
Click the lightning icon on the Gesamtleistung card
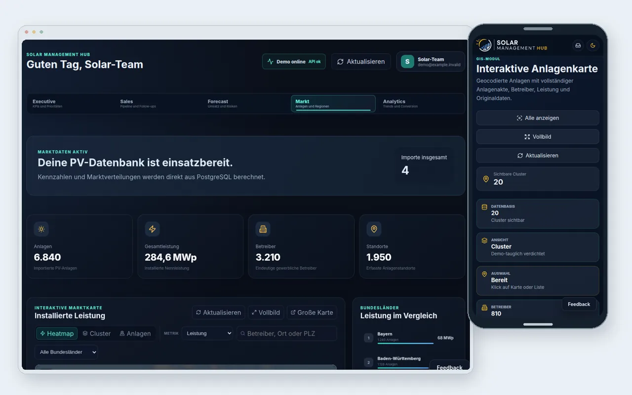[x=152, y=229]
